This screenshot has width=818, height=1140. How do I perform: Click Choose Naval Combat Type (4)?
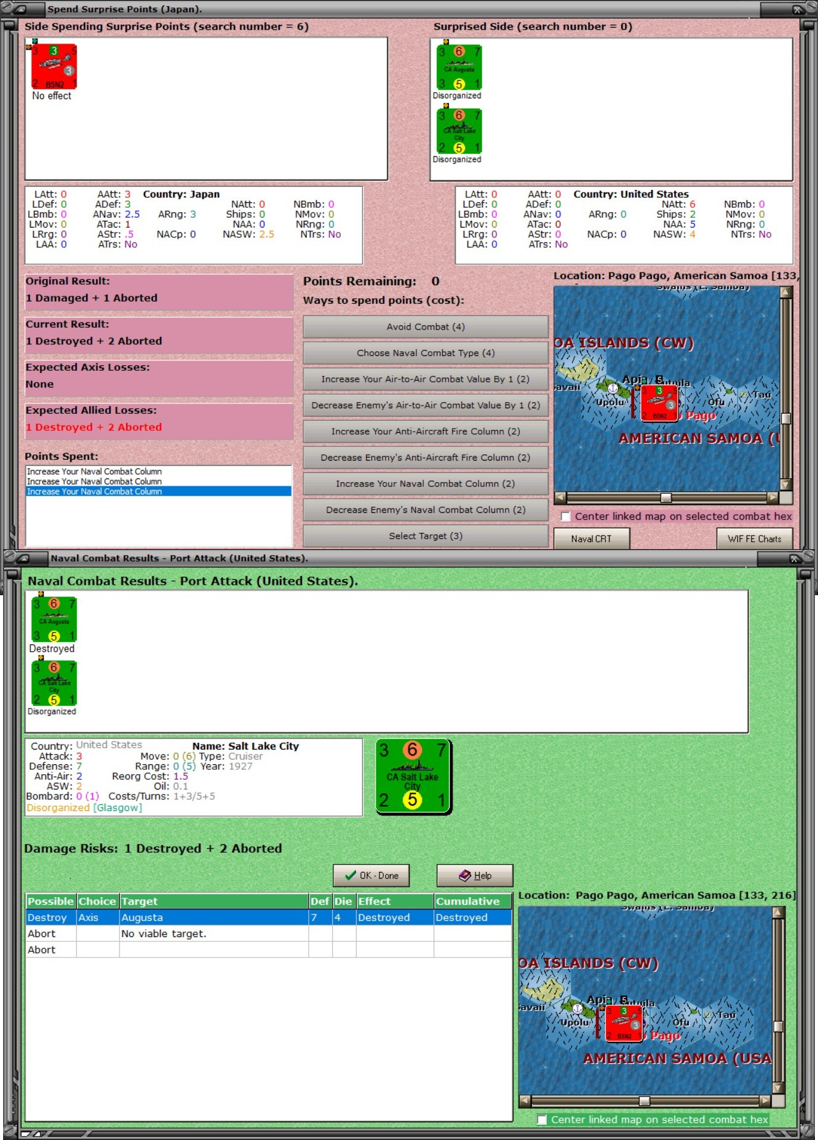pyautogui.click(x=426, y=353)
